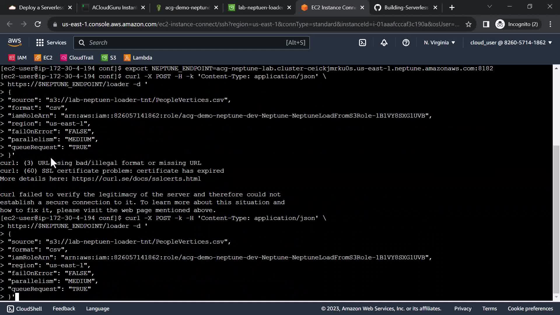560x315 pixels.
Task: Open the IAM favorites shortcut
Action: point(17,58)
